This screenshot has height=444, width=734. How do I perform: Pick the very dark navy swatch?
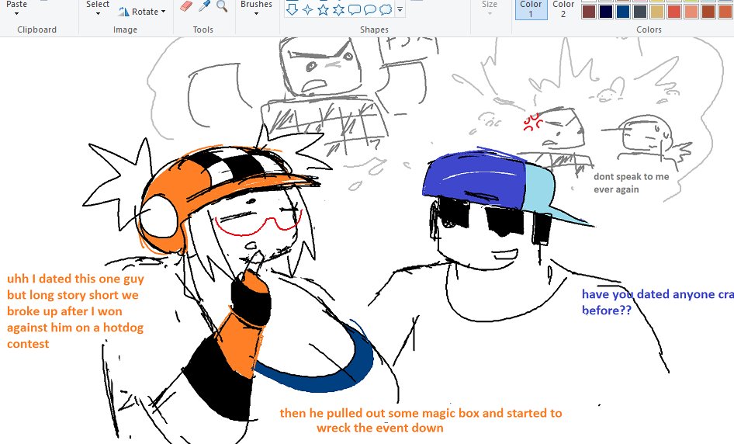pyautogui.click(x=606, y=12)
